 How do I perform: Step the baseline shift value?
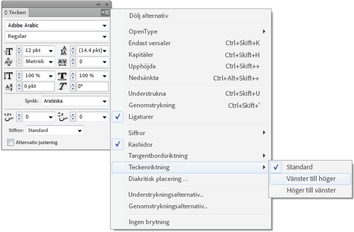(19, 86)
